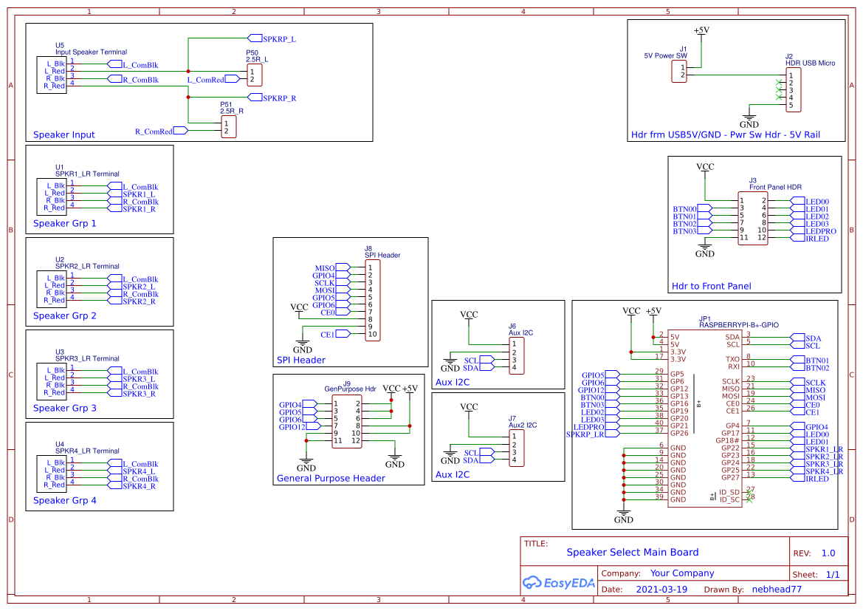The image size is (863, 611).
Task: Select the Drawn By name nebhead77
Action: click(777, 589)
